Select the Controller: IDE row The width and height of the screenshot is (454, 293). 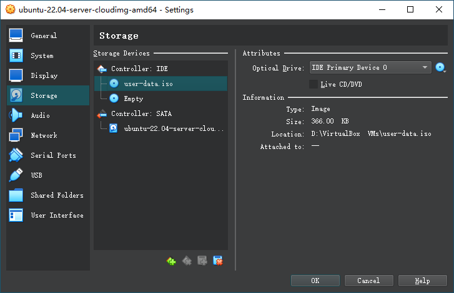(160, 69)
